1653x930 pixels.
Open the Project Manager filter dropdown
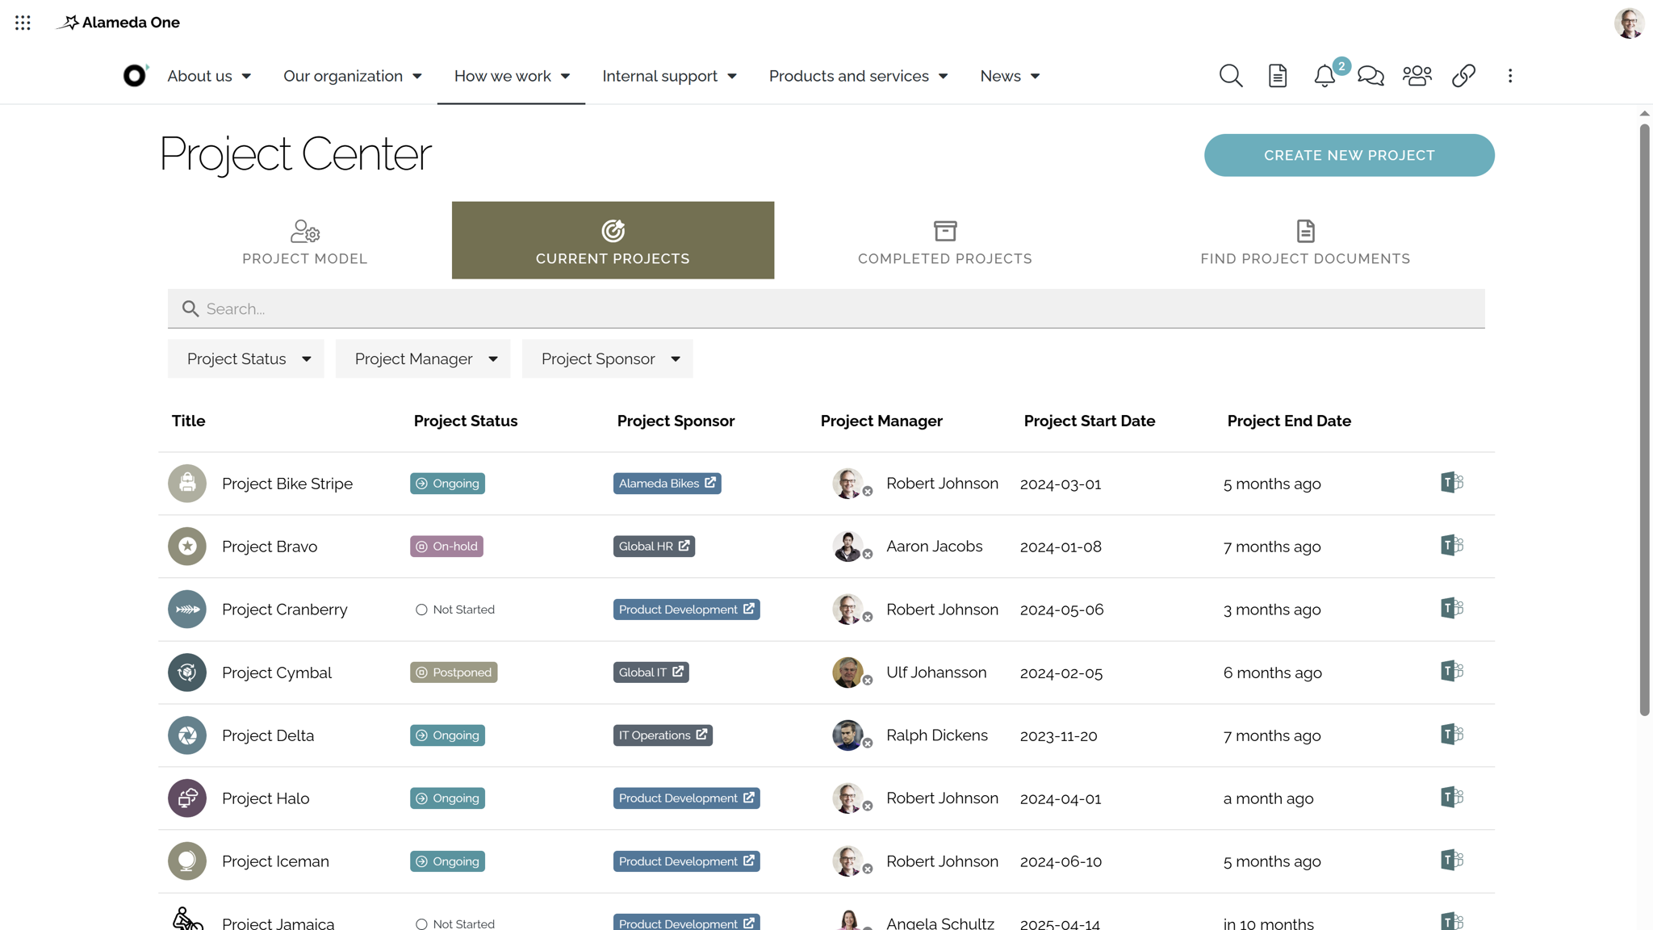(423, 358)
